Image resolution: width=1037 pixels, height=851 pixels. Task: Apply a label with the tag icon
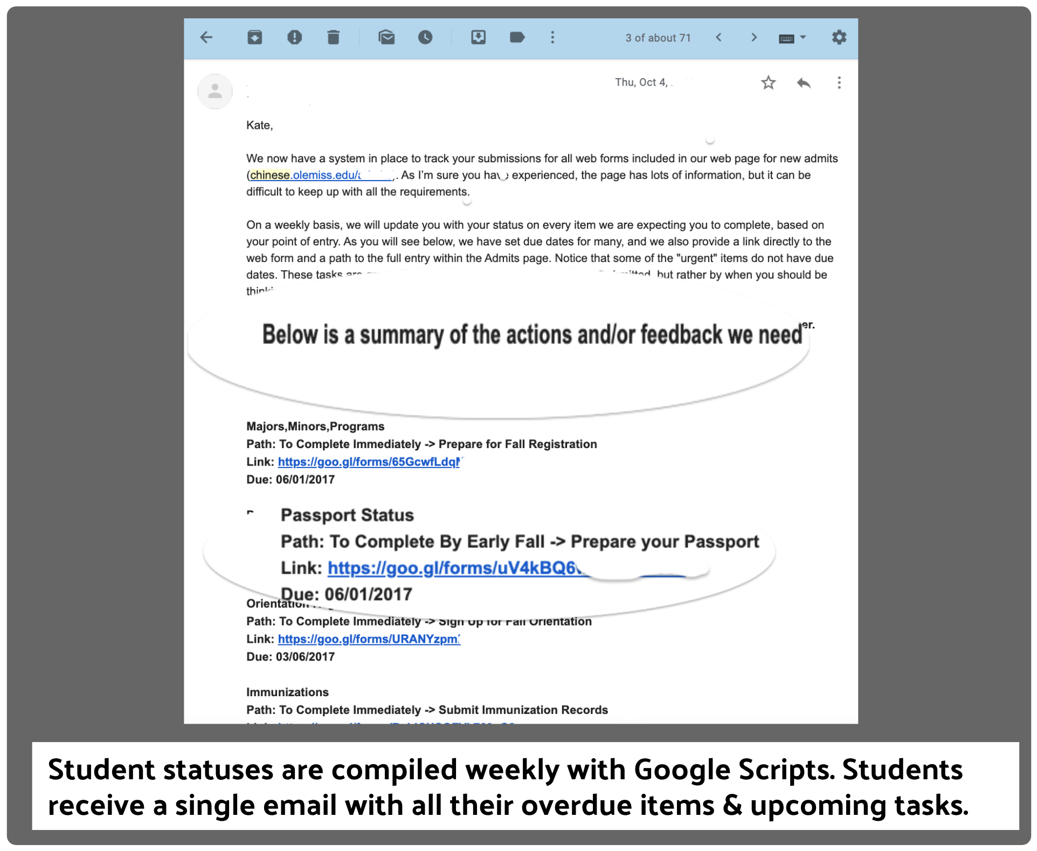click(x=517, y=38)
